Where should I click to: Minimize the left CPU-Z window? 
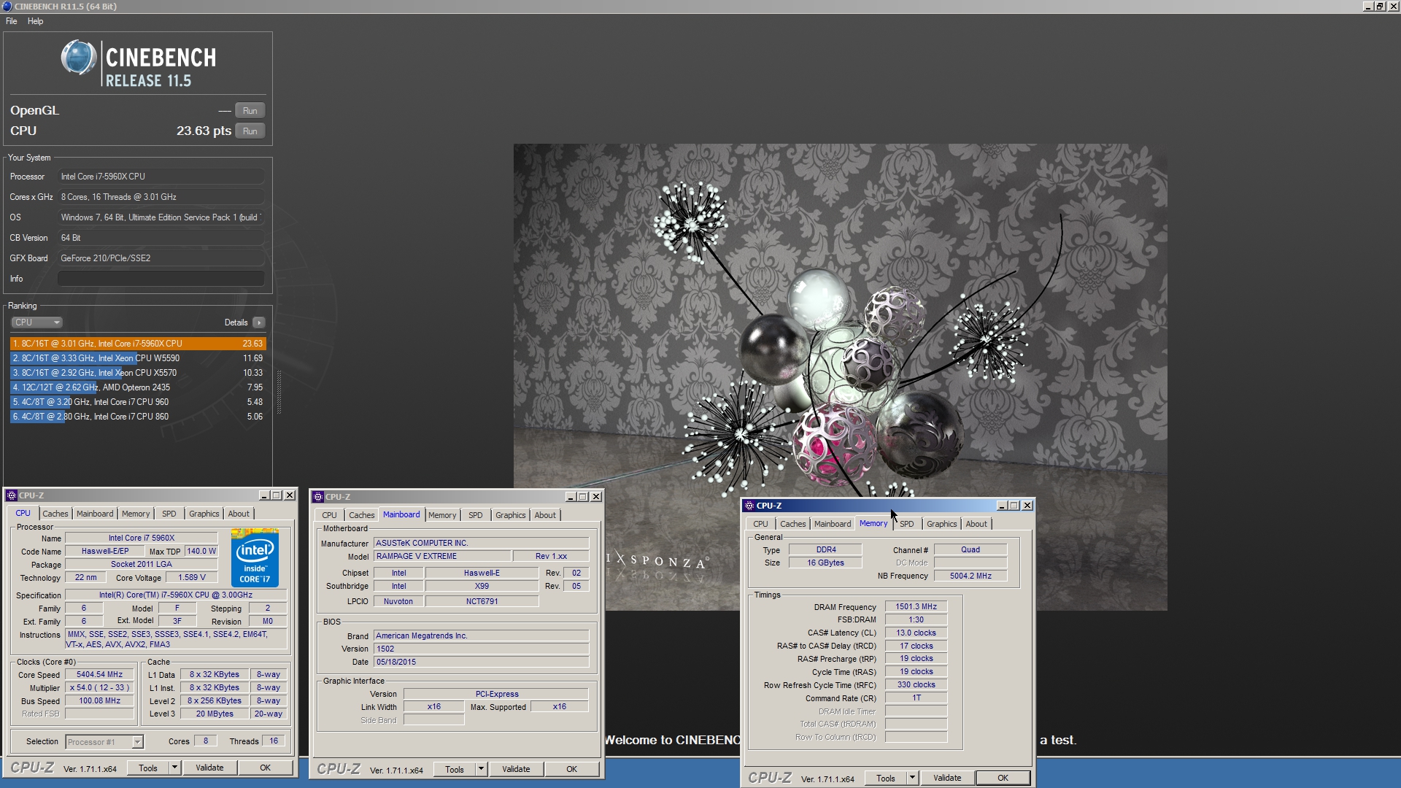pos(264,495)
